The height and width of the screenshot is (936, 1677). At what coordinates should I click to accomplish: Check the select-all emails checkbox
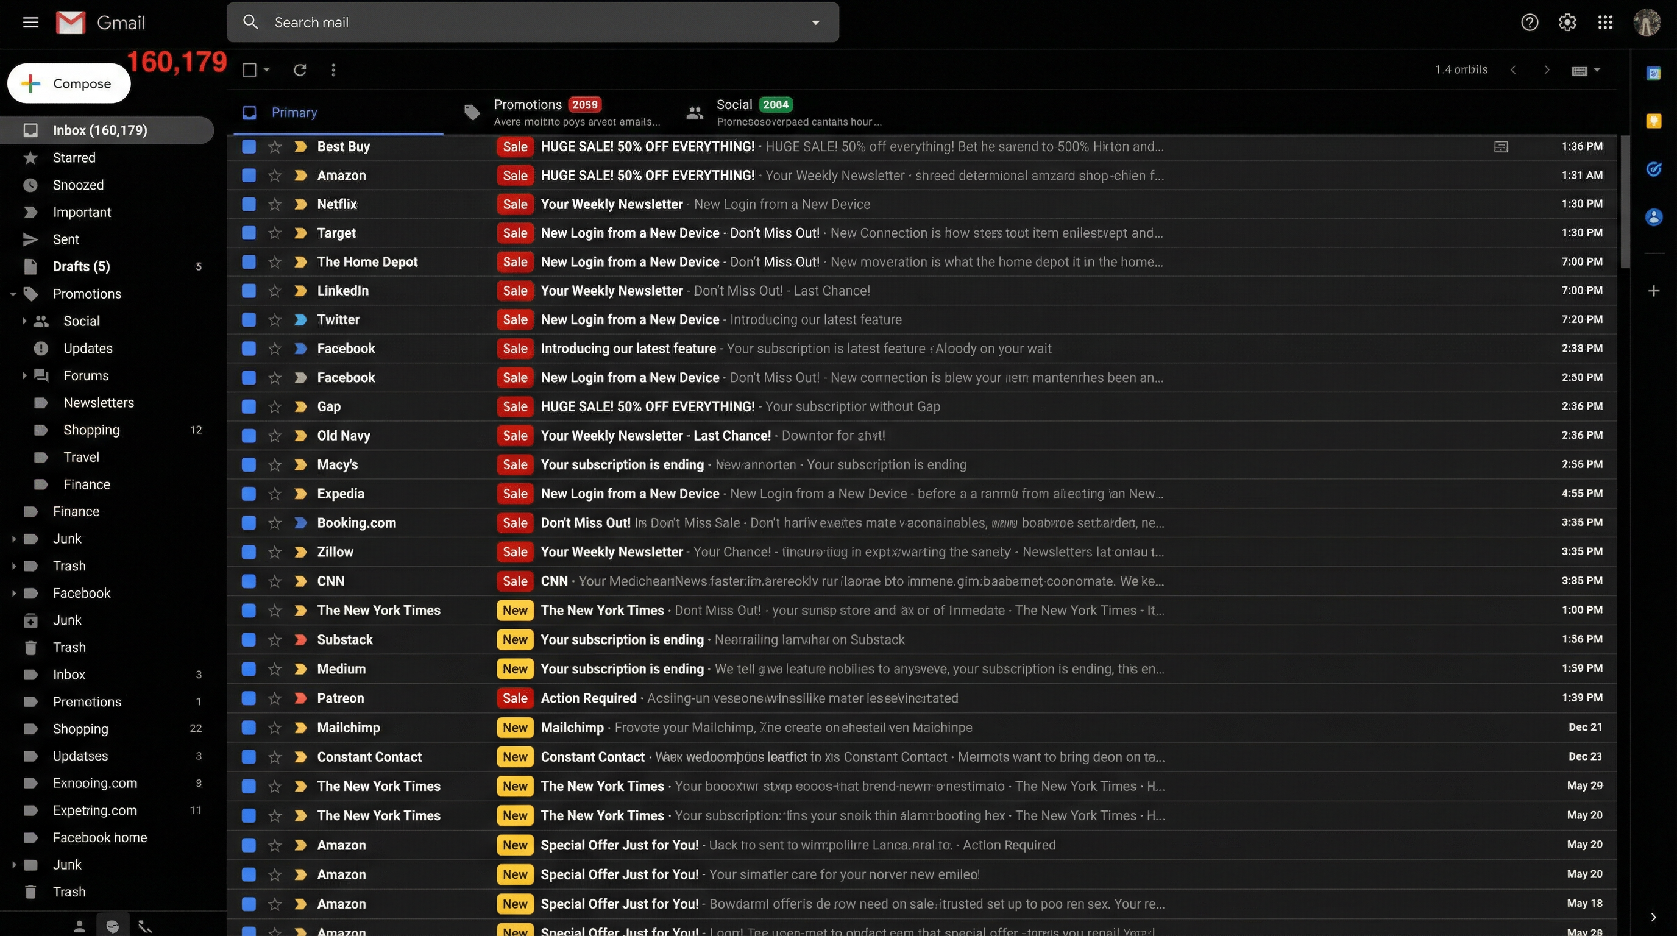tap(249, 69)
